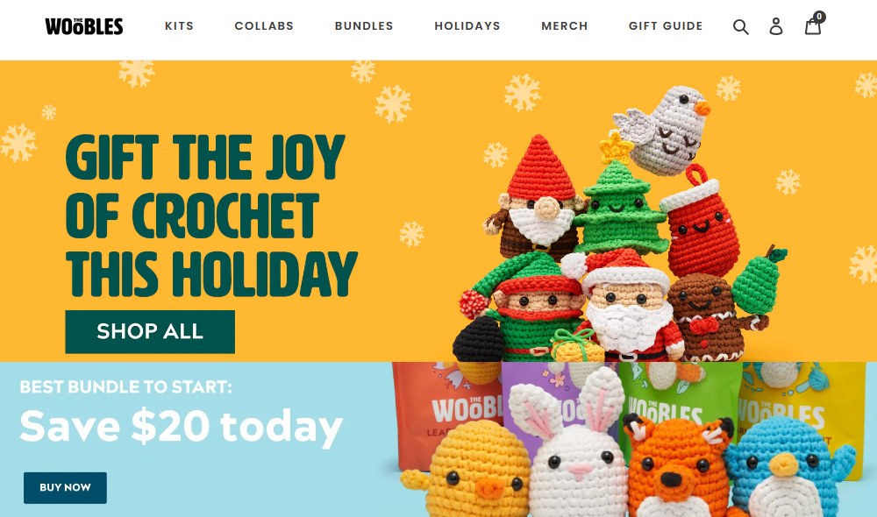Click the Shop All button
This screenshot has height=517, width=877.
[x=150, y=332]
